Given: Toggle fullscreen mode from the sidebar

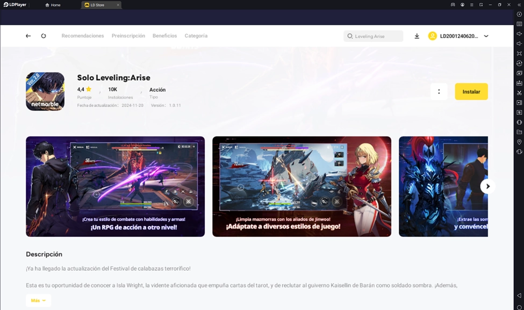Looking at the screenshot, I should [x=519, y=53].
